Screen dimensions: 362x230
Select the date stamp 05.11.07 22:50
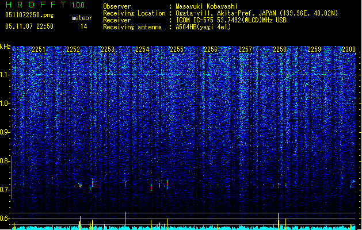[29, 26]
